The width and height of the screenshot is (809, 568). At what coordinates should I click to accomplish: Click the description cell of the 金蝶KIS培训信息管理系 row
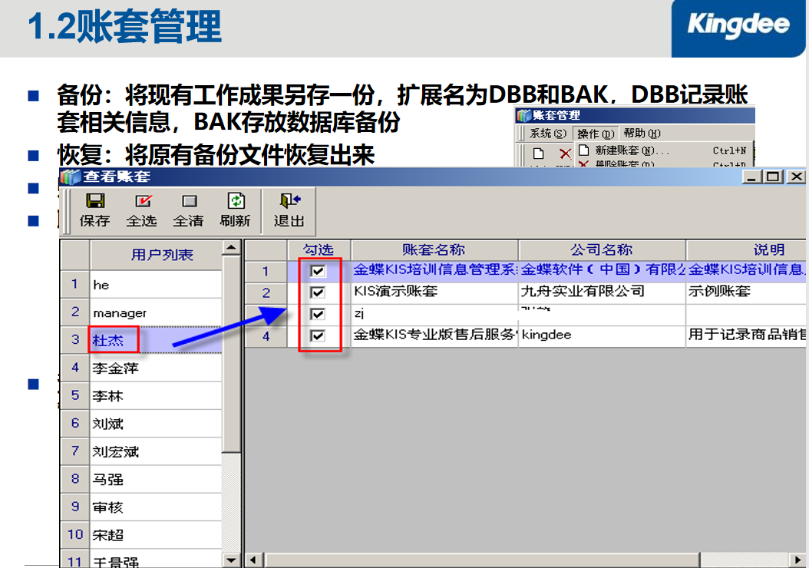[746, 270]
